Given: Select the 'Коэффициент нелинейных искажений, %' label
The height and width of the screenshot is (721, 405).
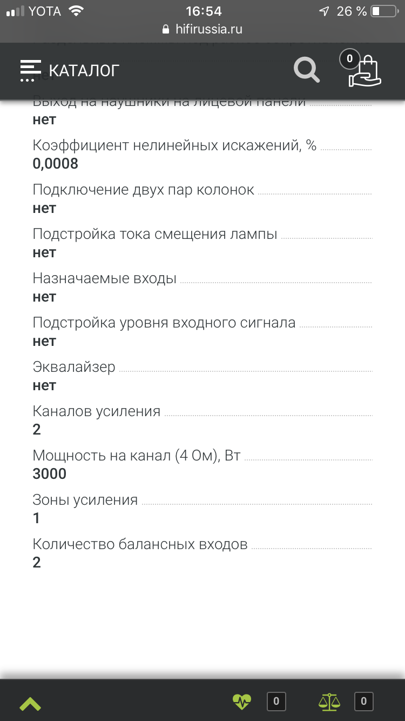Looking at the screenshot, I should coord(174,145).
